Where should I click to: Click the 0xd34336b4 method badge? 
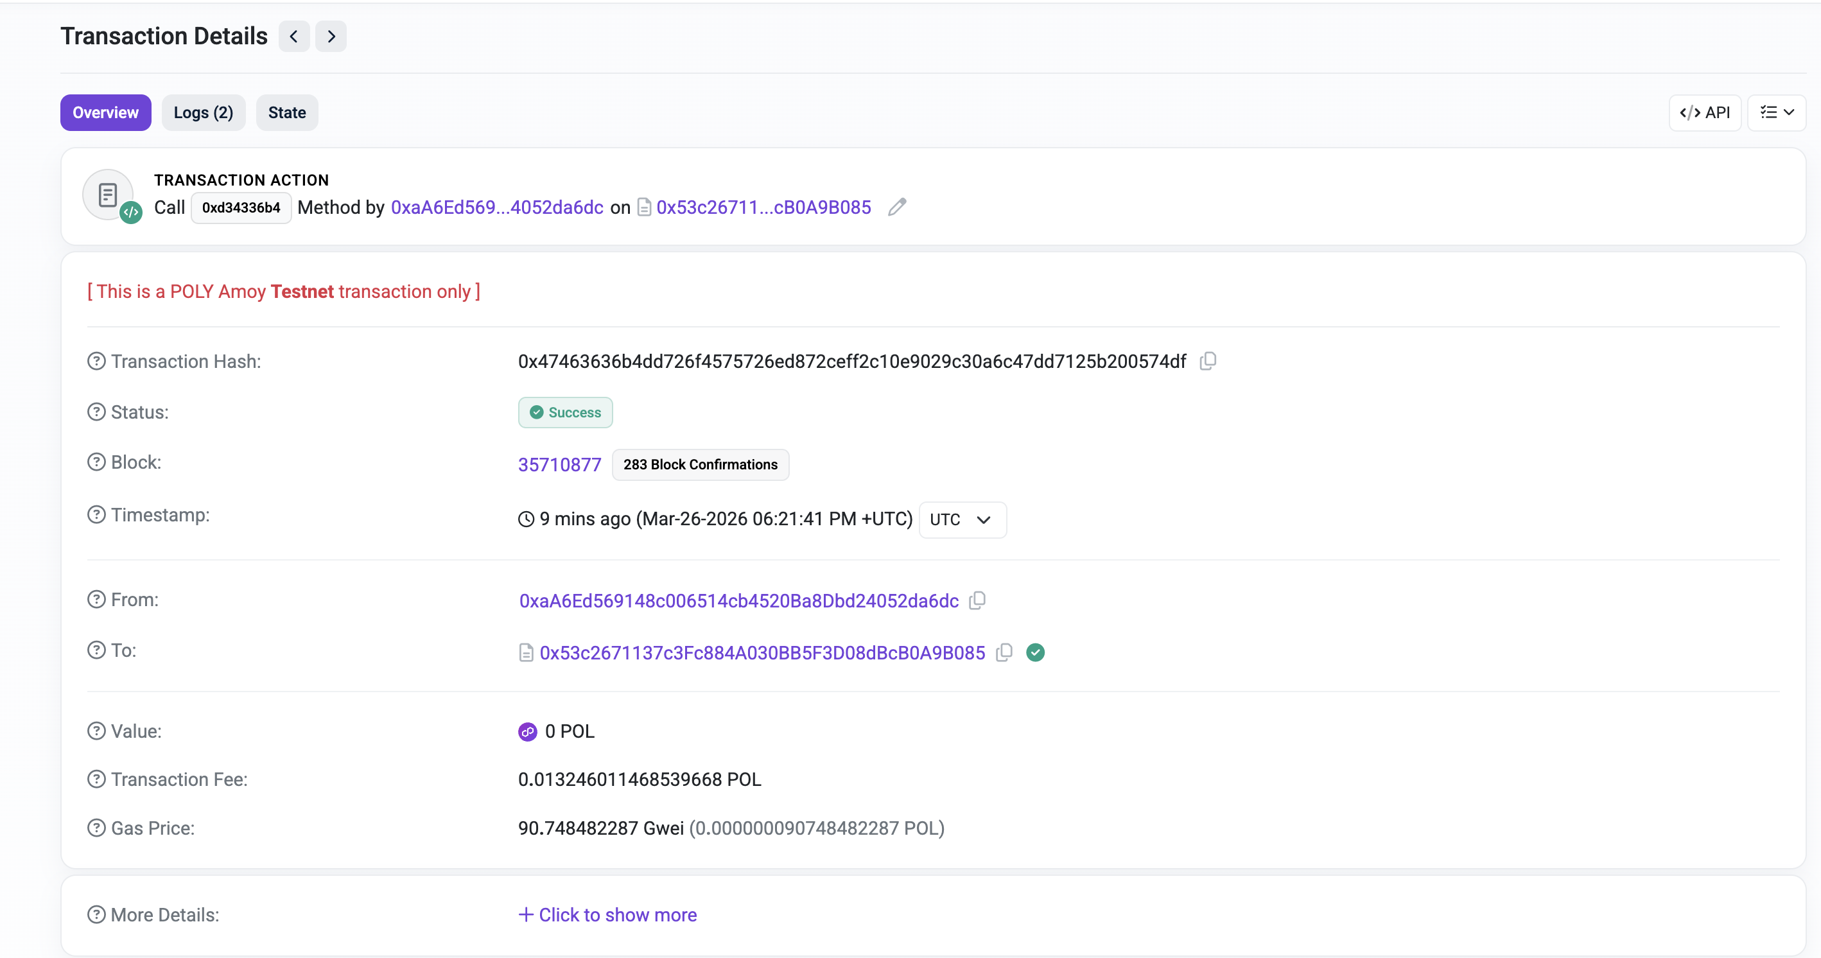(x=241, y=208)
